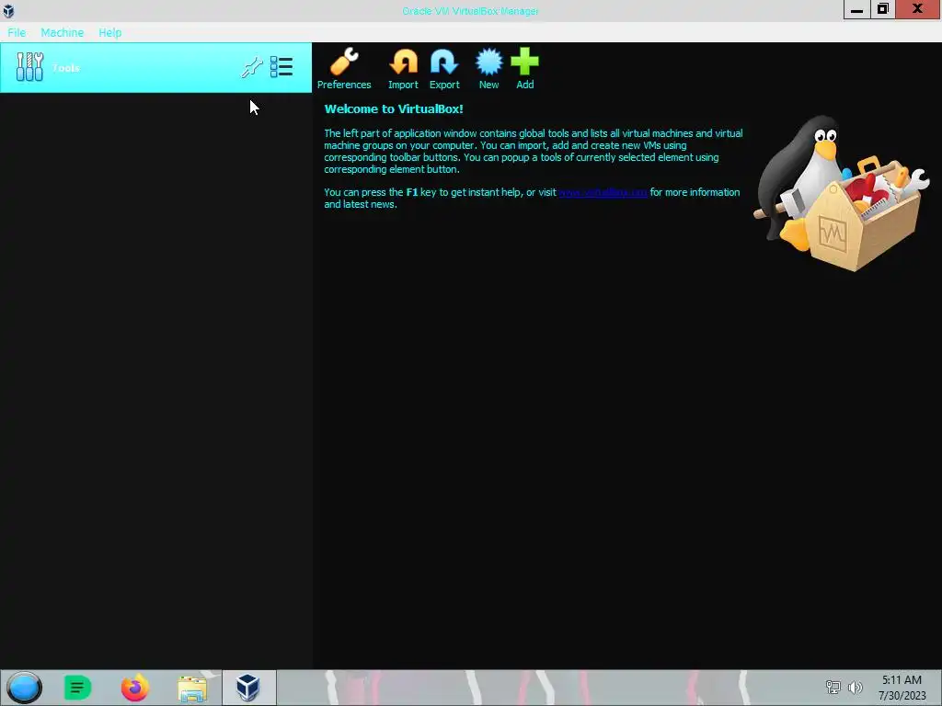Pin the Tools pane with pushpin icon
Image resolution: width=942 pixels, height=706 pixels.
[252, 67]
